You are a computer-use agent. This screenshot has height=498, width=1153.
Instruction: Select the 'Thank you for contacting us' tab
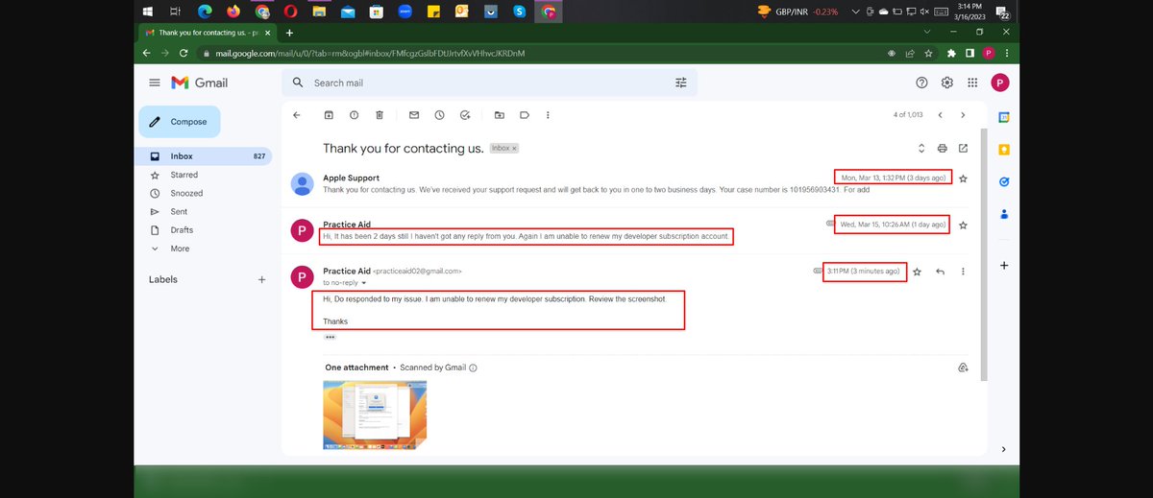pyautogui.click(x=207, y=32)
